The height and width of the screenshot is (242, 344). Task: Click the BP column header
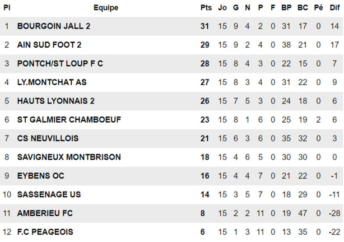point(286,8)
